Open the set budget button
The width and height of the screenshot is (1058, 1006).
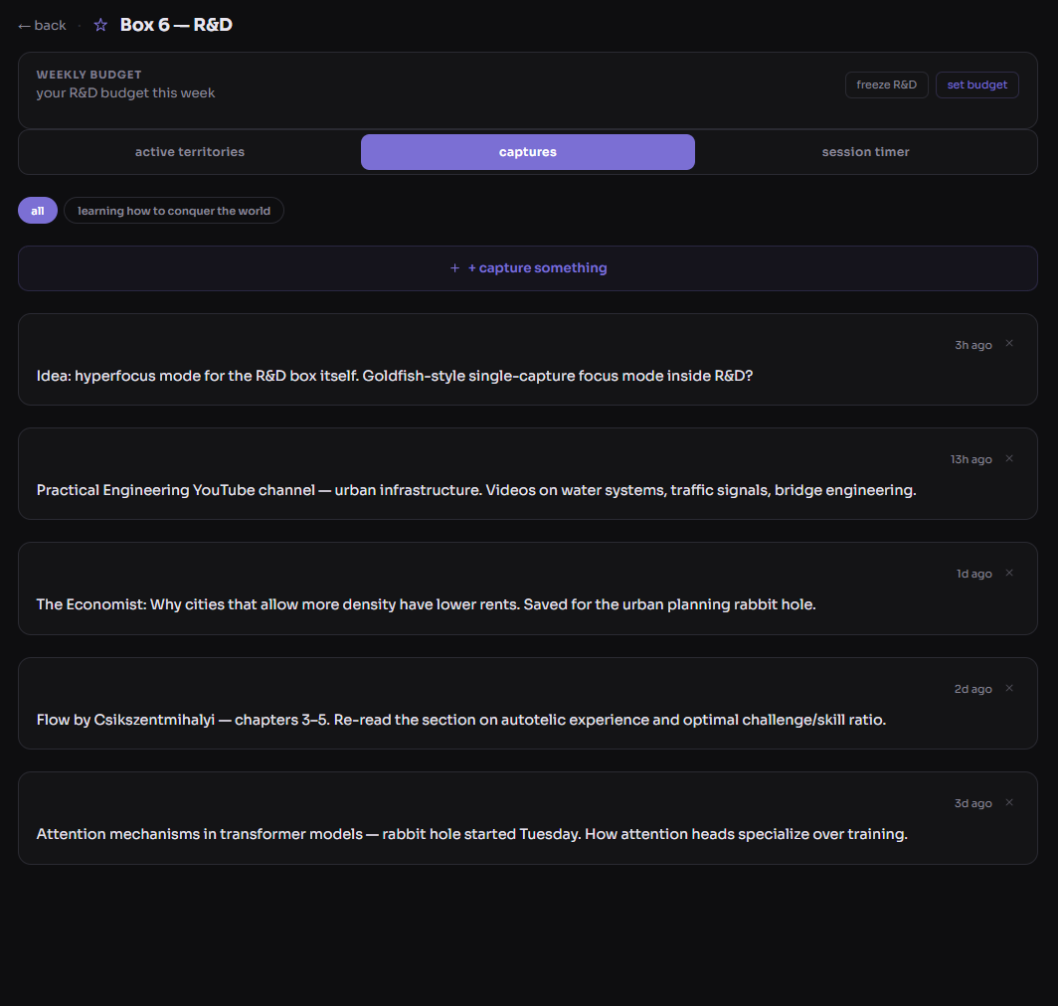point(976,84)
